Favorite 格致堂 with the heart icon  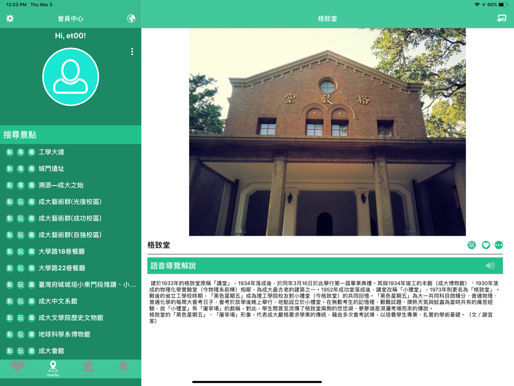(x=486, y=245)
